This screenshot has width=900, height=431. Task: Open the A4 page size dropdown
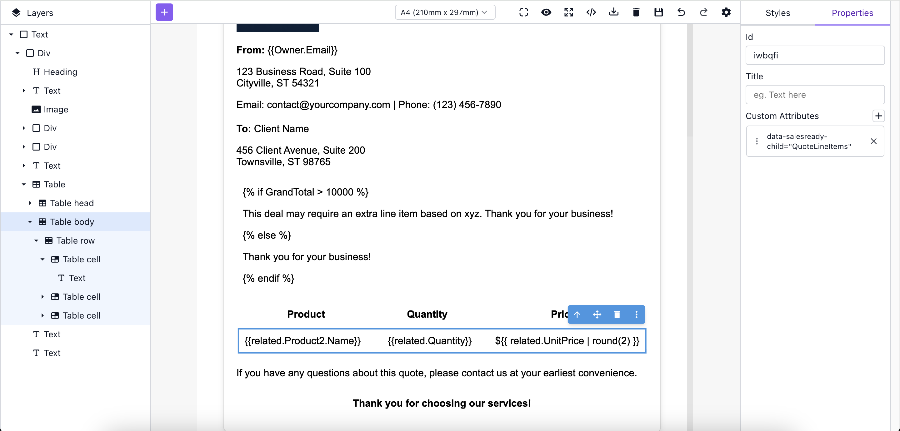(445, 12)
